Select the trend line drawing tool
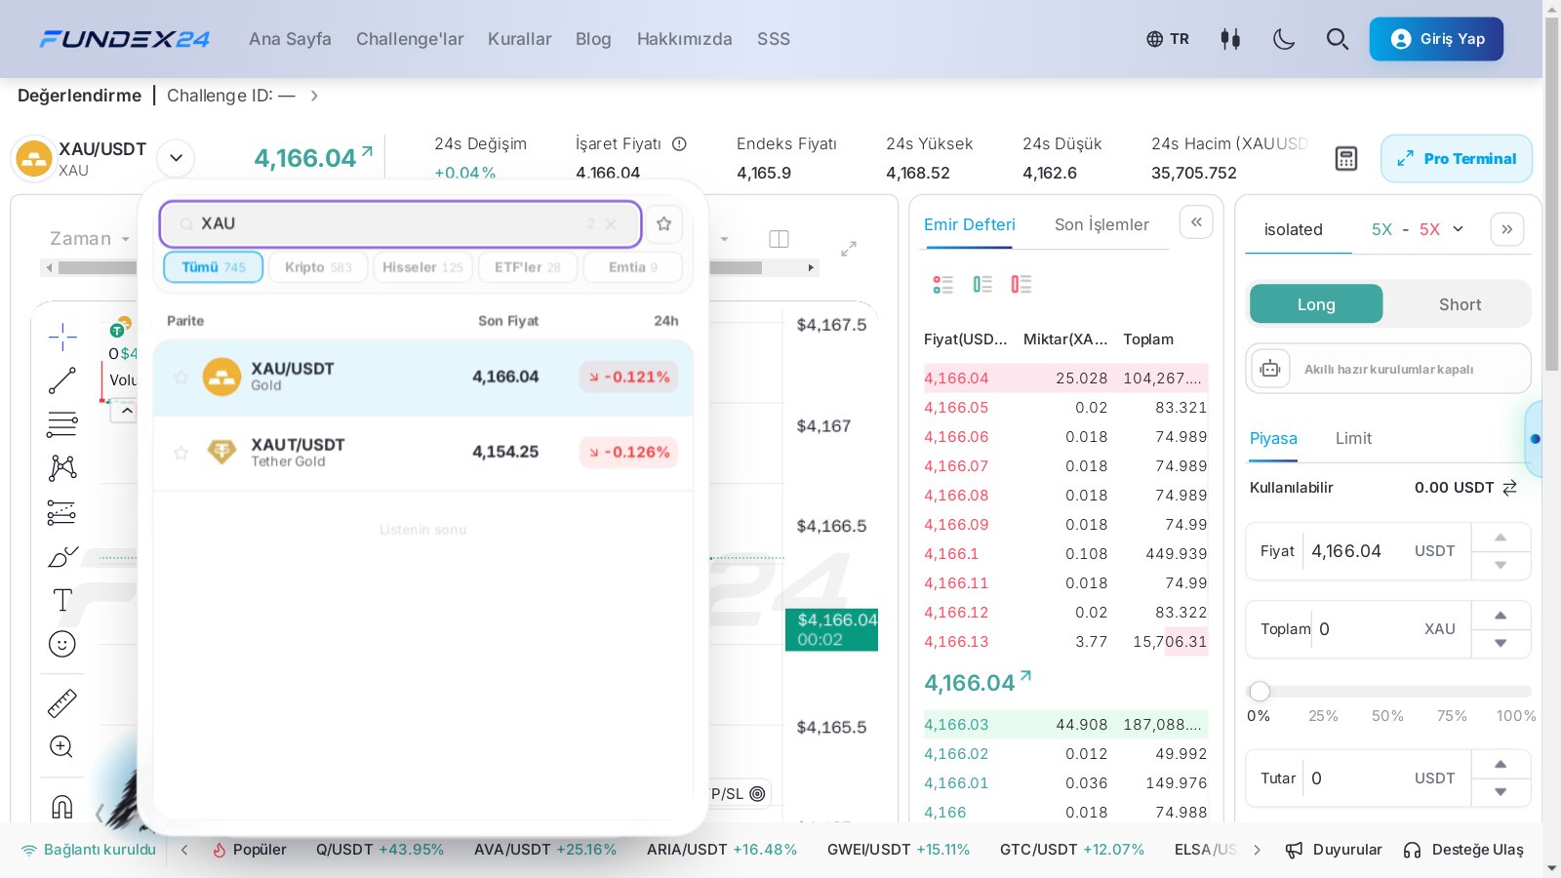The image size is (1561, 878). [x=62, y=380]
